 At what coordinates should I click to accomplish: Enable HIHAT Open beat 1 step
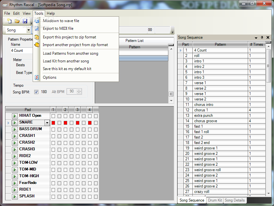tap(53, 116)
